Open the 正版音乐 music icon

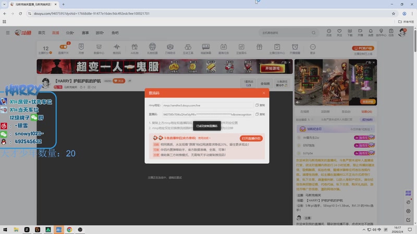[x=241, y=47]
